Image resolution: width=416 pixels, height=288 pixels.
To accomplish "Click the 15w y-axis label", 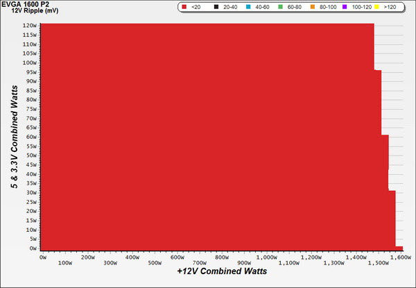I will click(31, 221).
